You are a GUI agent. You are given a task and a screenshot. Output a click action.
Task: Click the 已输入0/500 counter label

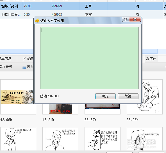pyautogui.click(x=49, y=96)
